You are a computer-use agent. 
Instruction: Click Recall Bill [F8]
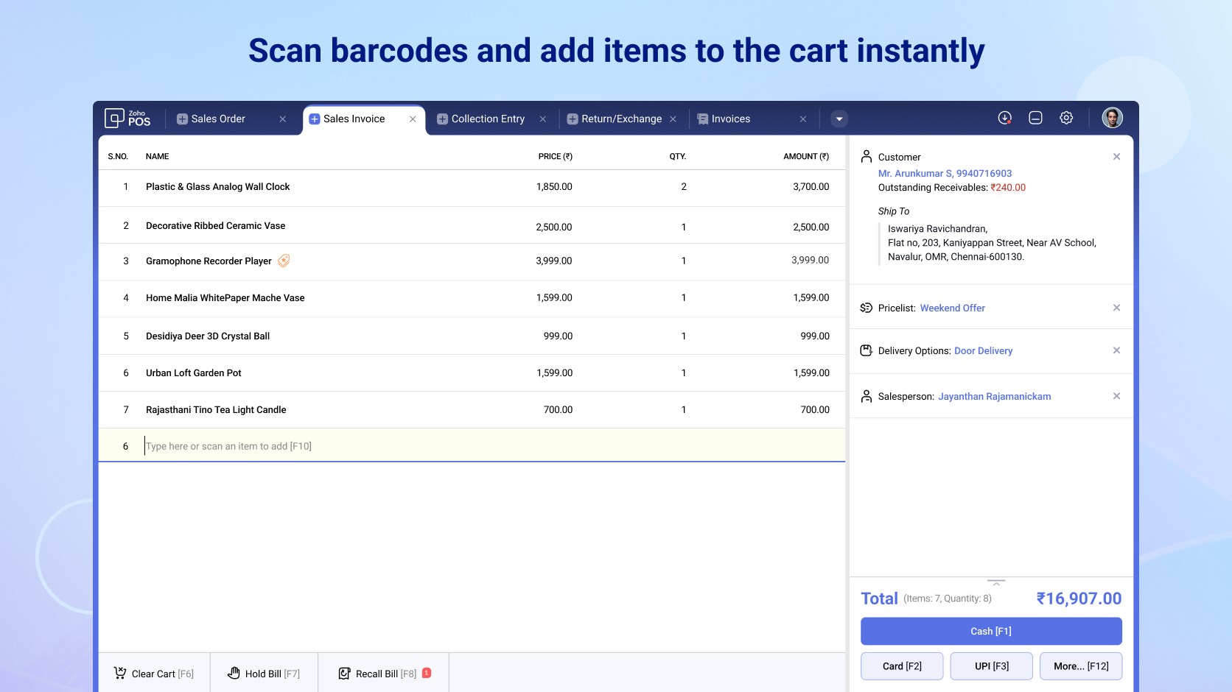[384, 674]
